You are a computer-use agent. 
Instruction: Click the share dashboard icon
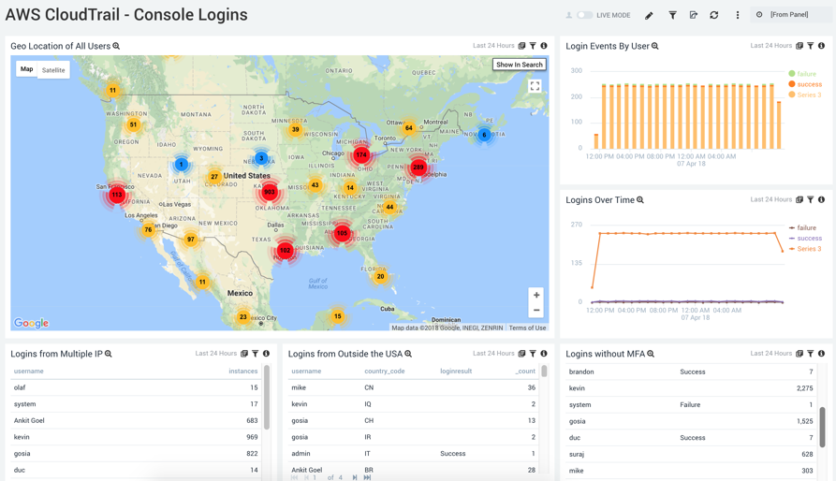tap(693, 15)
